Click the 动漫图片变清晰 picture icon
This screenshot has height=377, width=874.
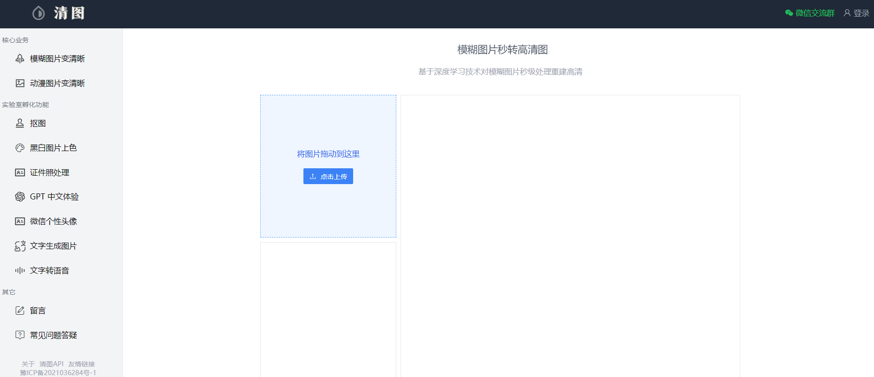click(20, 83)
